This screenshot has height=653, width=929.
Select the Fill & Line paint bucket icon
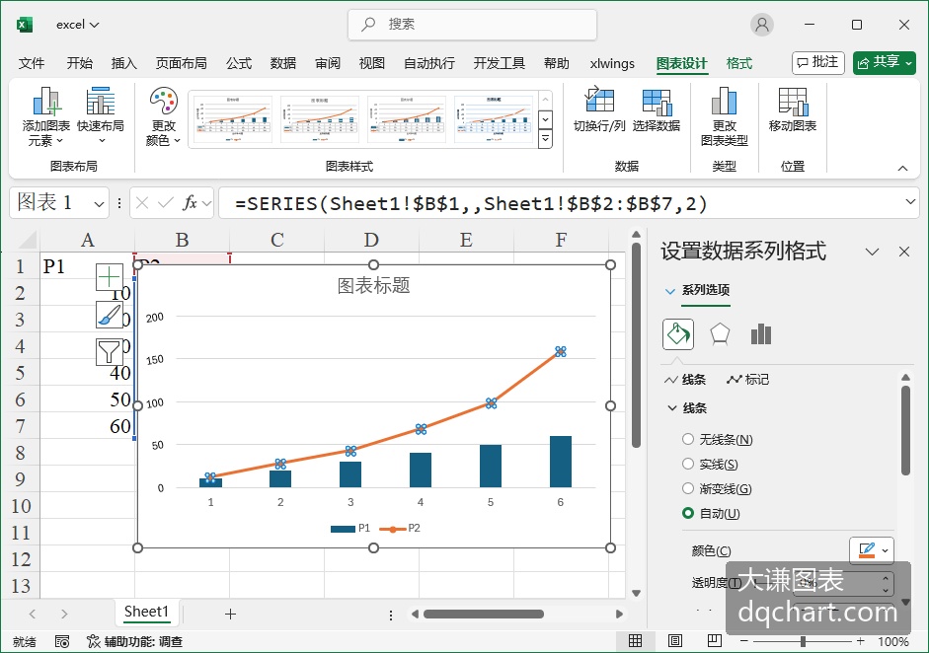(678, 334)
